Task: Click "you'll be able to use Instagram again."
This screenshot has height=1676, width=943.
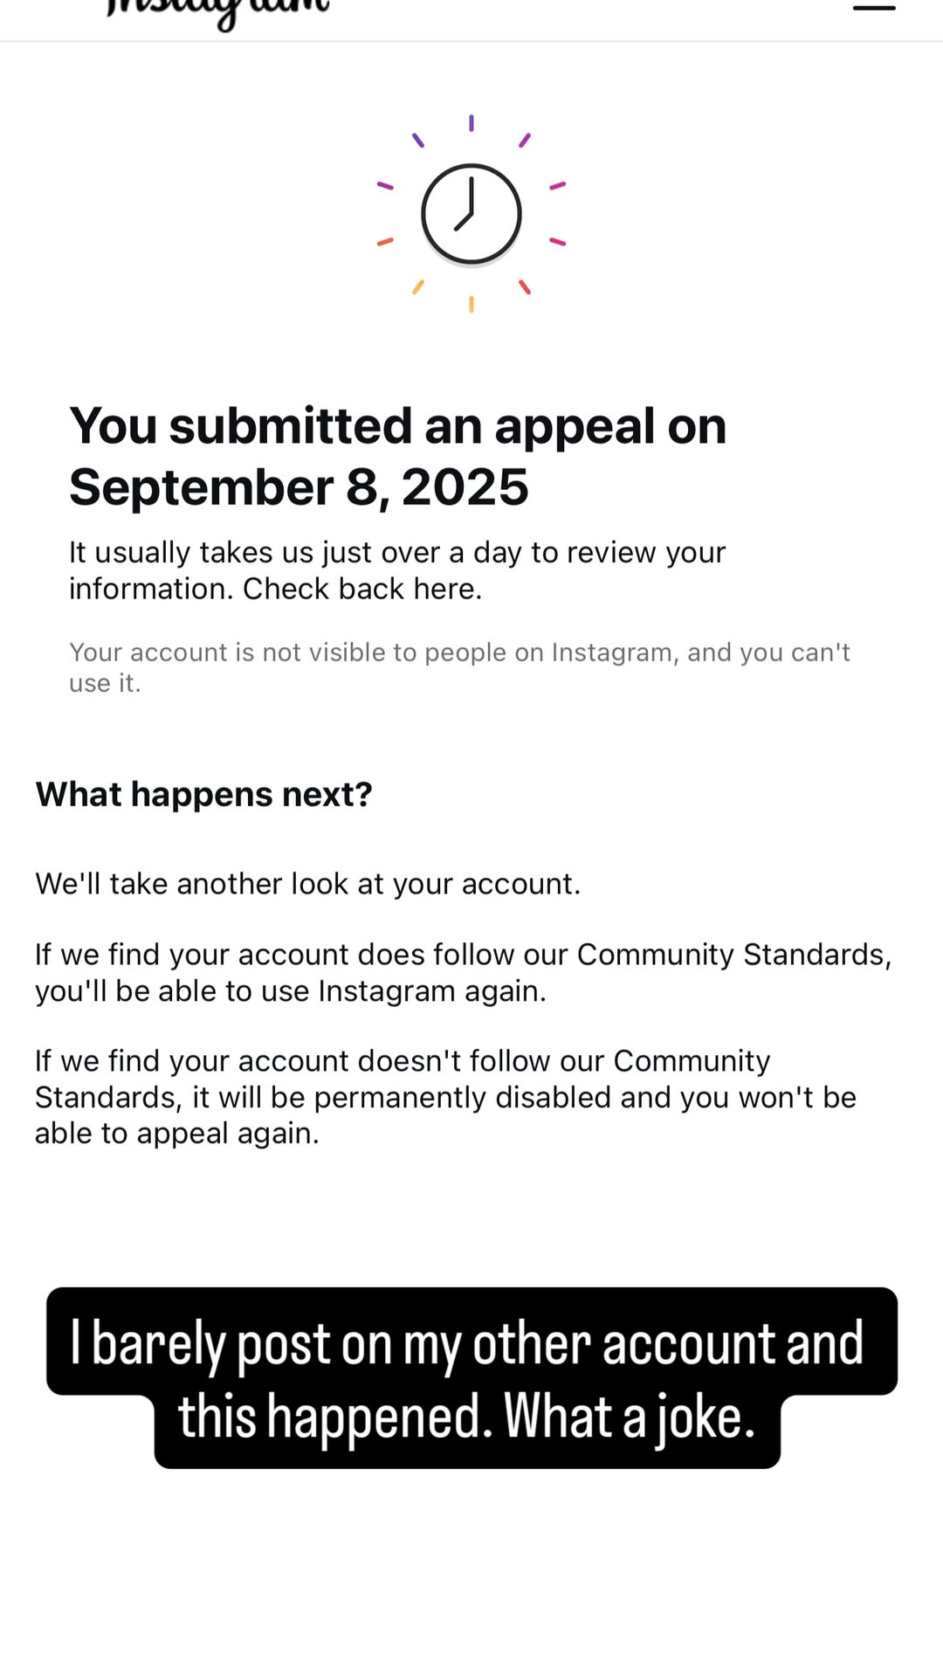Action: coord(291,991)
